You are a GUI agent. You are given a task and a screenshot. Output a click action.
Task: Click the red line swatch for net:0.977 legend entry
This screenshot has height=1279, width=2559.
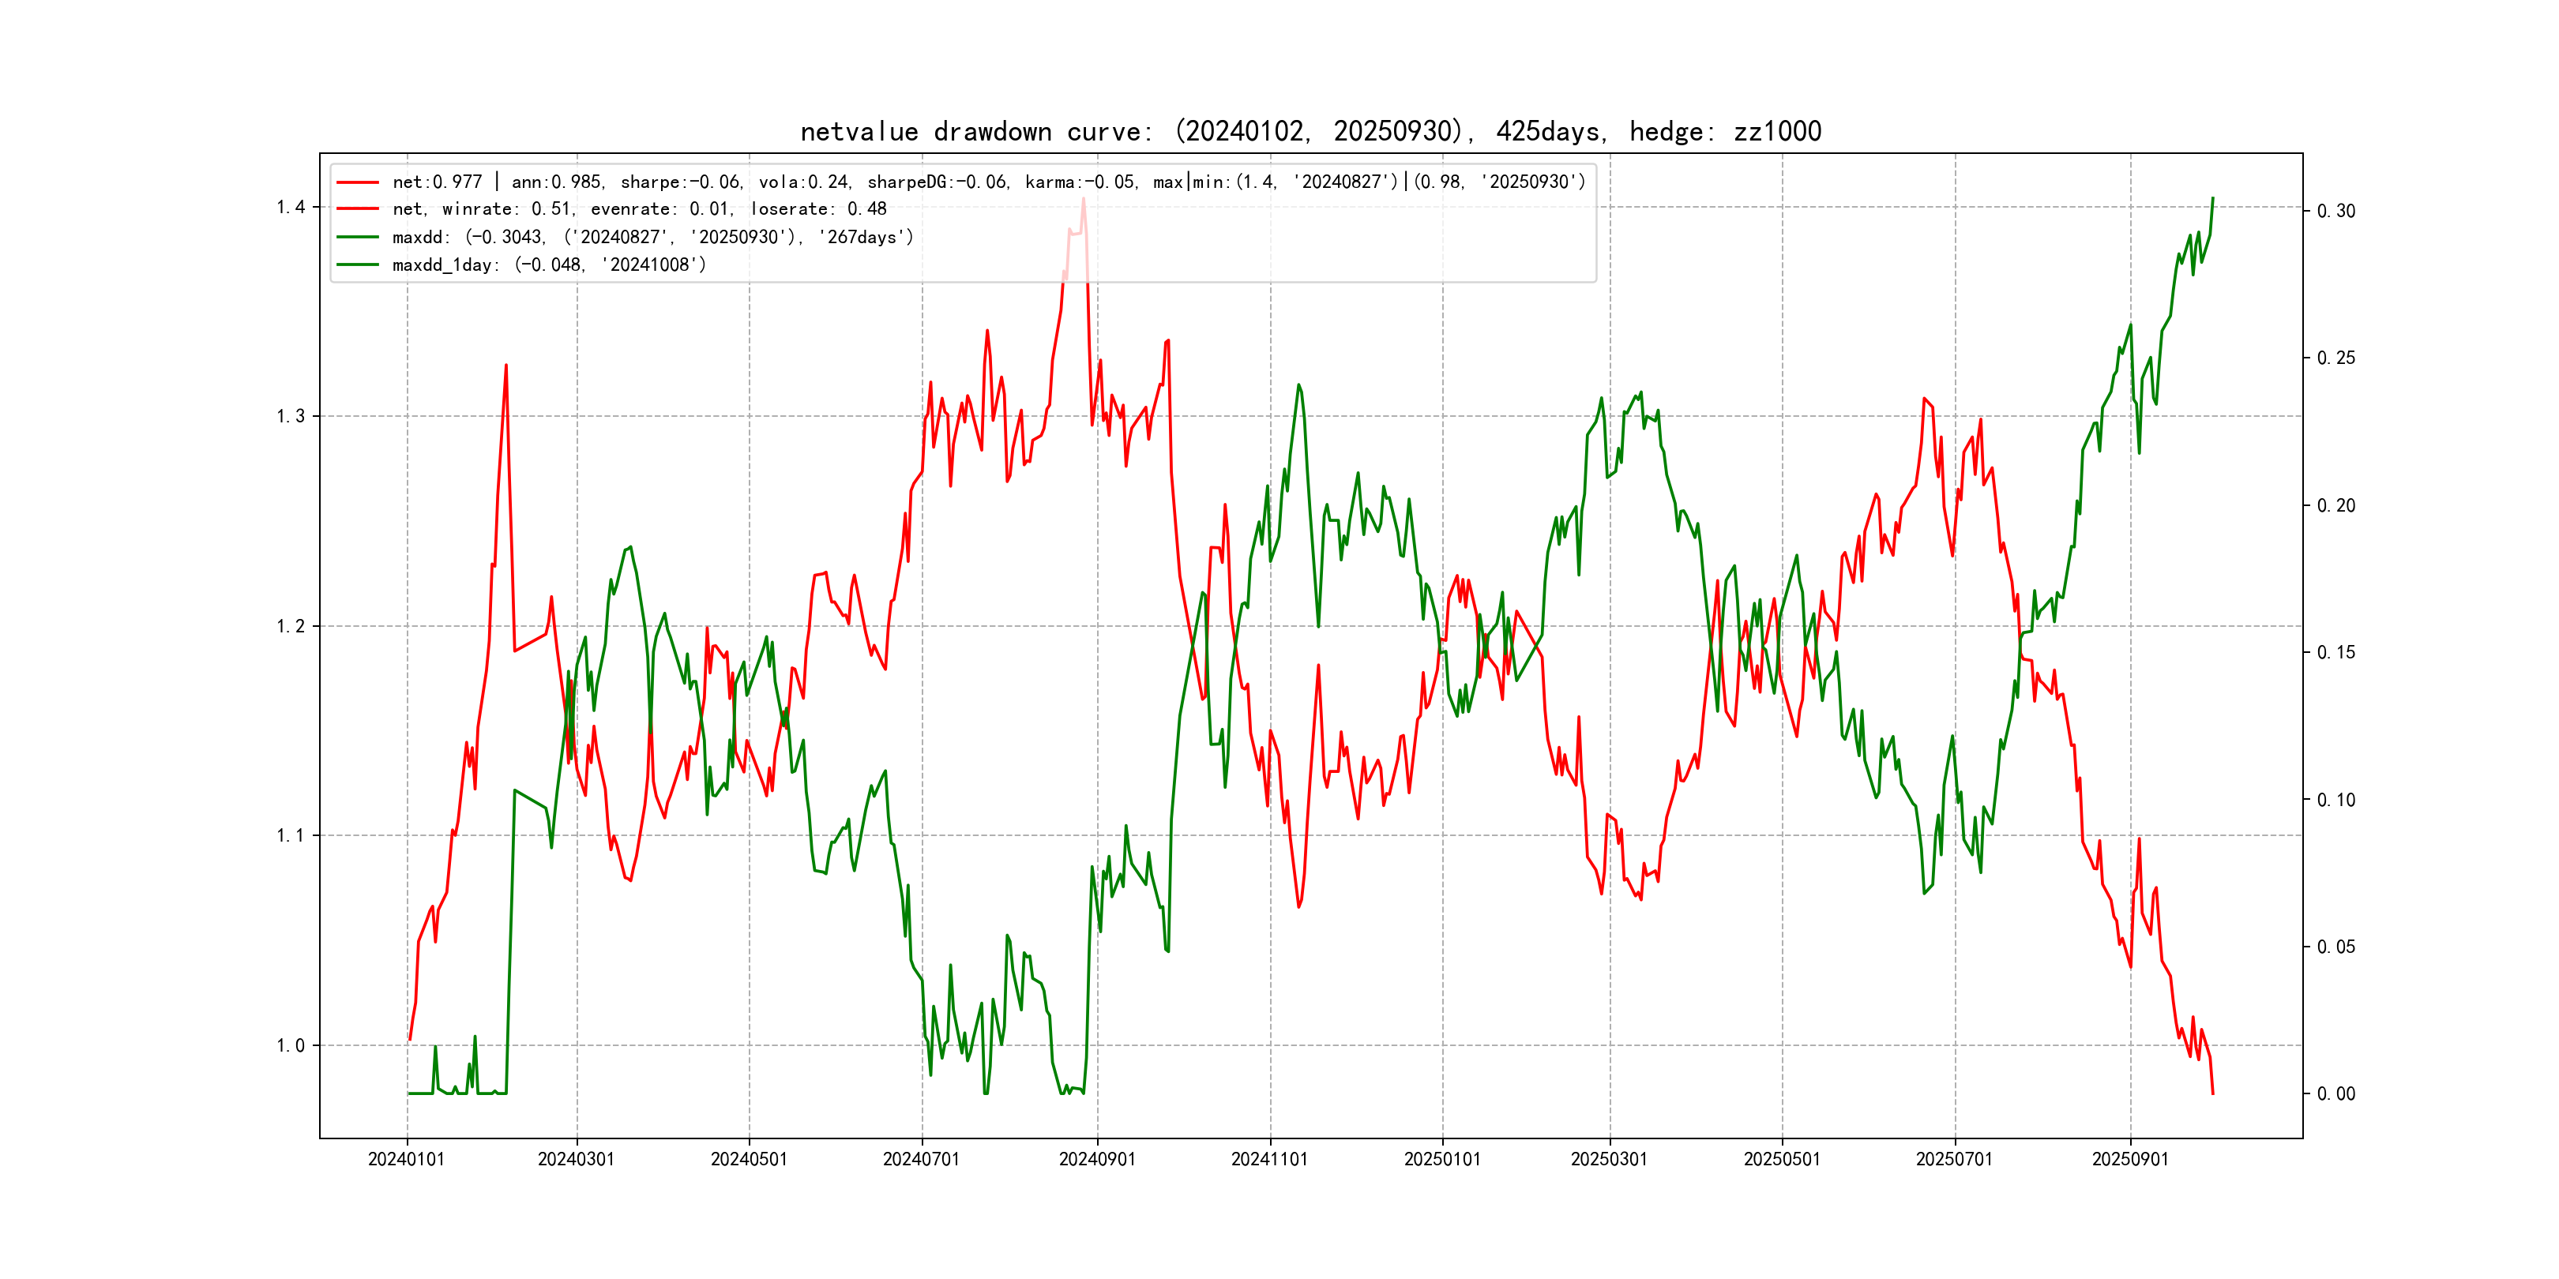click(x=358, y=182)
